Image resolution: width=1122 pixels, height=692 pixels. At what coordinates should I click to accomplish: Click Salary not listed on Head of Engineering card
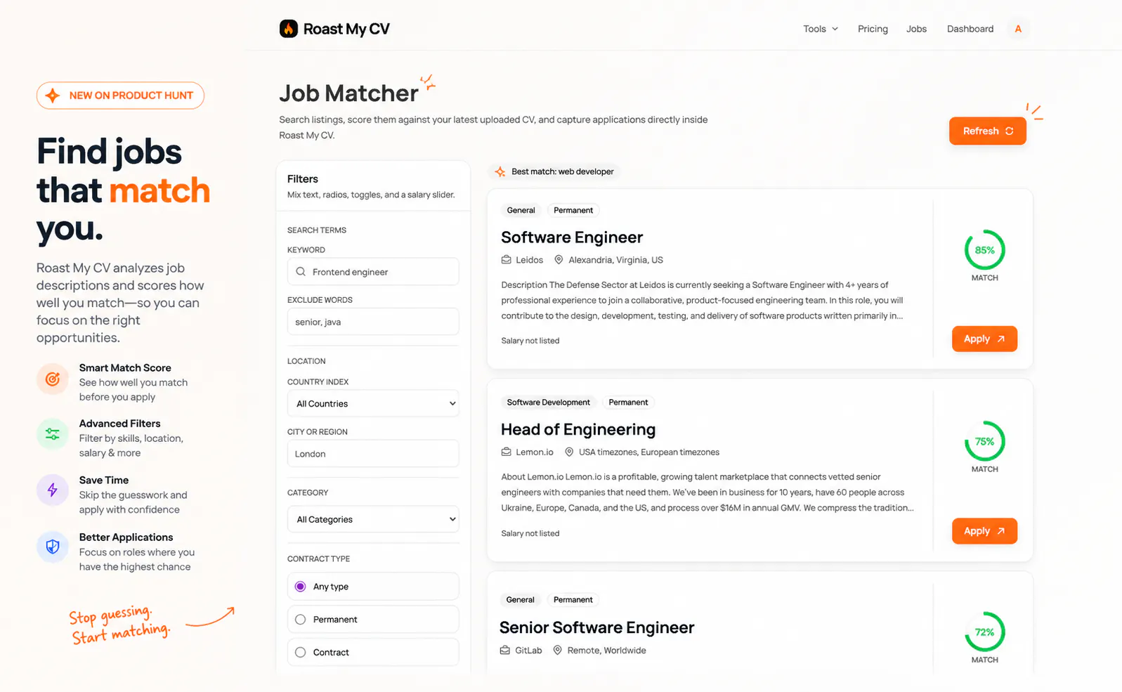pos(530,533)
